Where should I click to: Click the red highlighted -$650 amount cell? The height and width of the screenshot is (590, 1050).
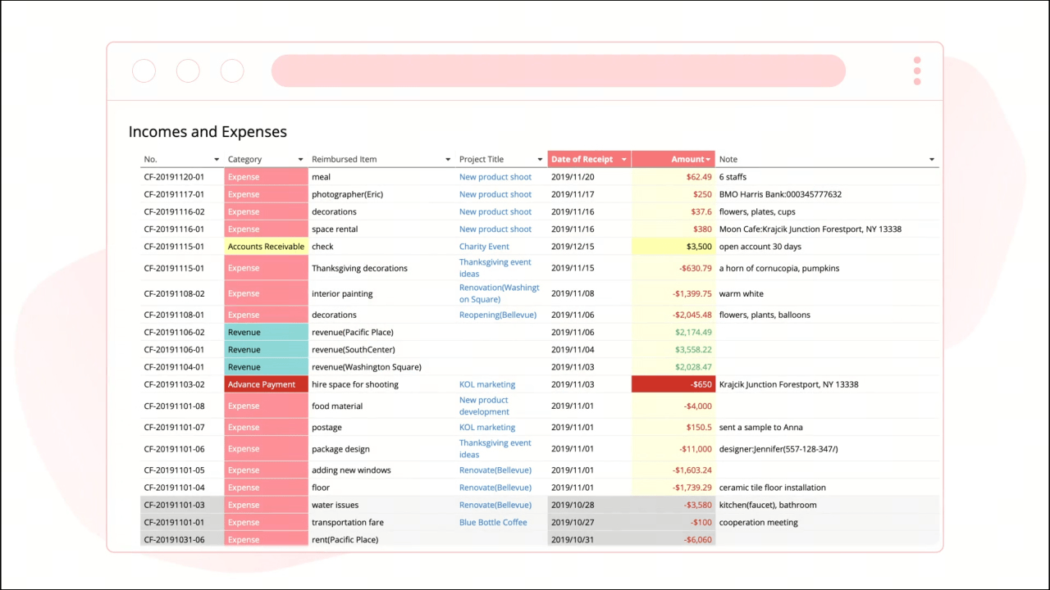(673, 384)
